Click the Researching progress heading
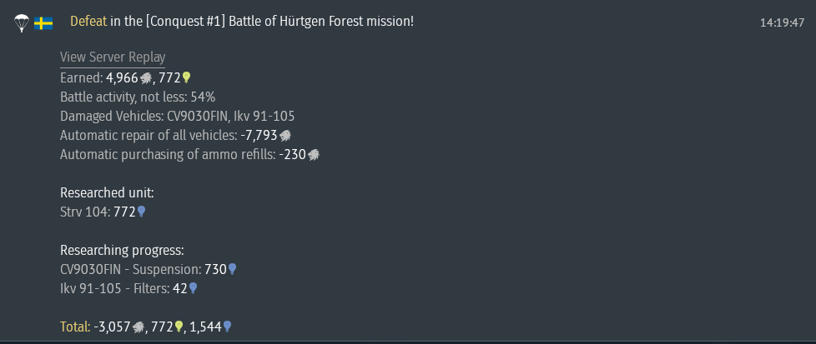 [123, 251]
